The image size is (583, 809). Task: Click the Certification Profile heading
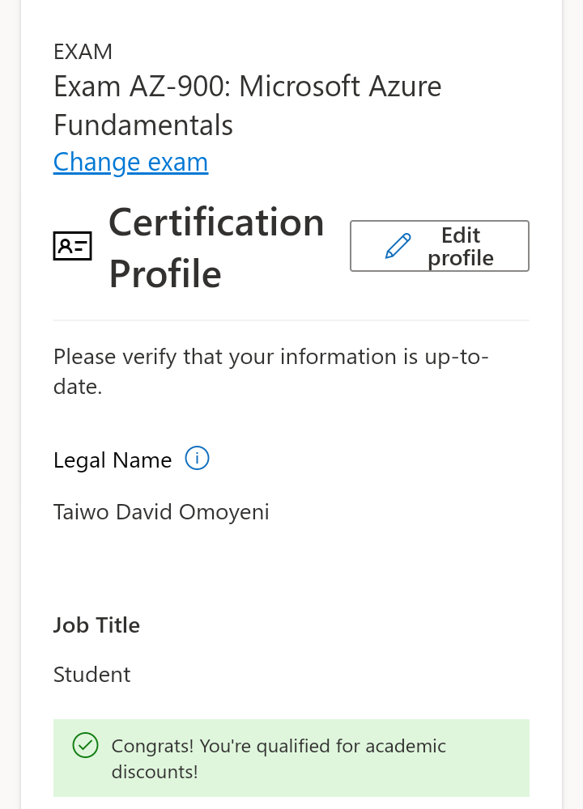pyautogui.click(x=216, y=248)
